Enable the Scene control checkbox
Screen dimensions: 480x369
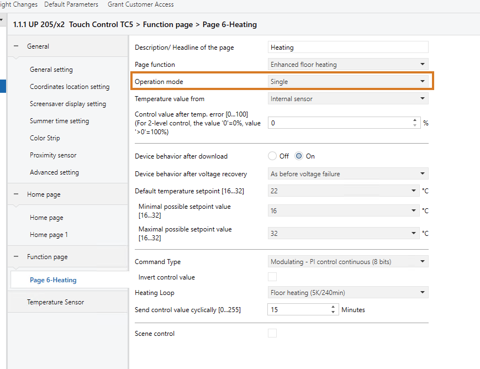click(272, 333)
